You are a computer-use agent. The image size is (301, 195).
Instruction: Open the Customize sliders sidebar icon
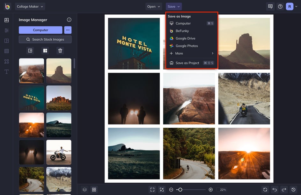[x=7, y=30]
